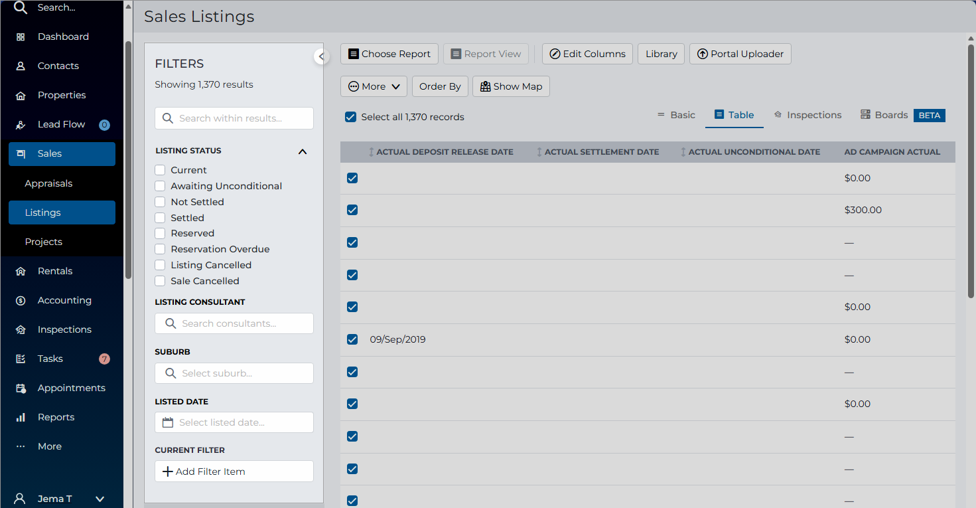Open the Order By options

[x=440, y=86]
